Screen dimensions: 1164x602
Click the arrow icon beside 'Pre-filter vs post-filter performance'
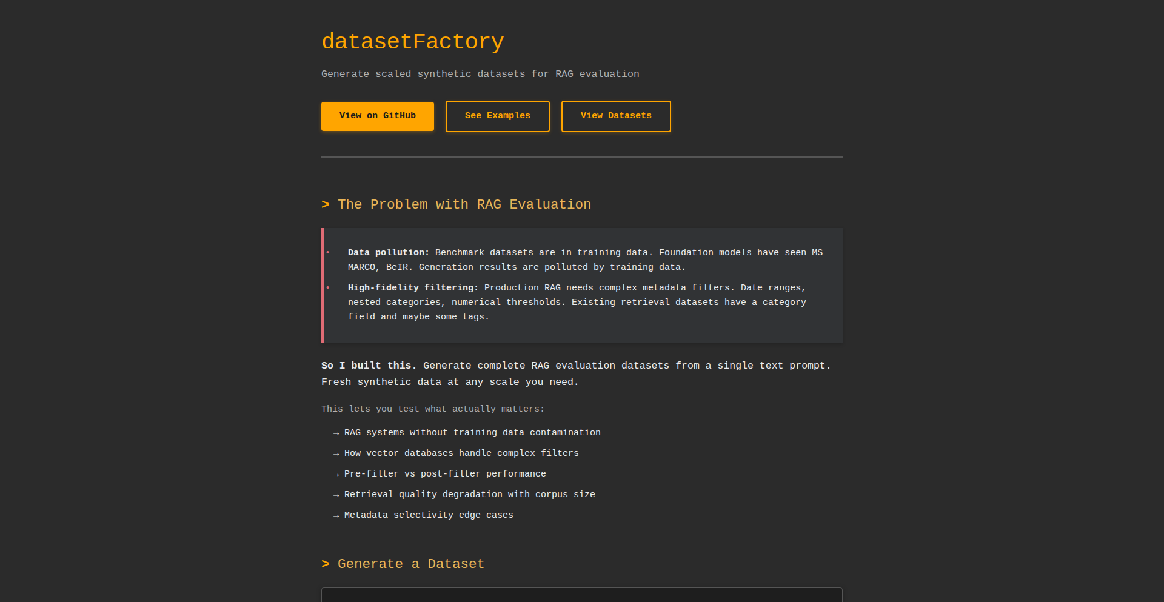[x=336, y=474]
